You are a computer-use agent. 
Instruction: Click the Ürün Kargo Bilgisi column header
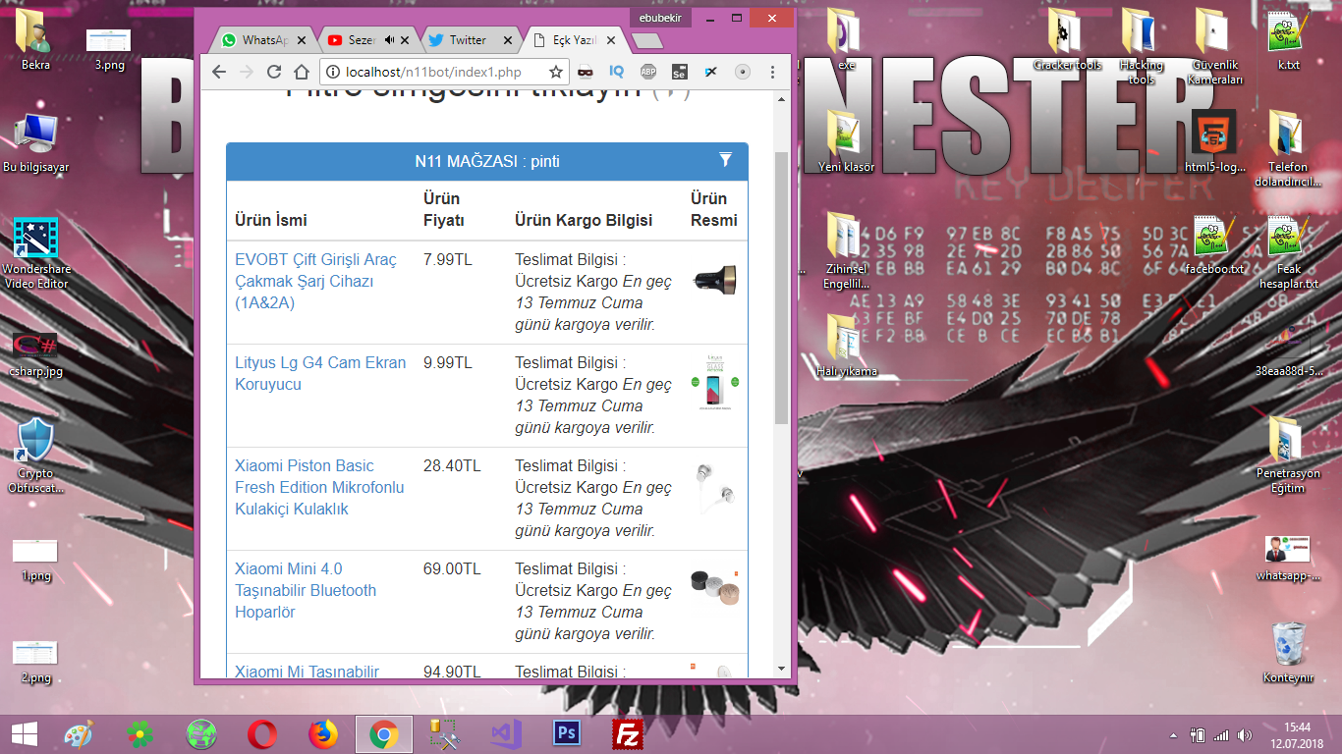click(x=584, y=220)
